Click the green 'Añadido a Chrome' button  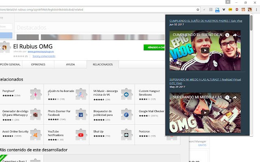click(154, 47)
